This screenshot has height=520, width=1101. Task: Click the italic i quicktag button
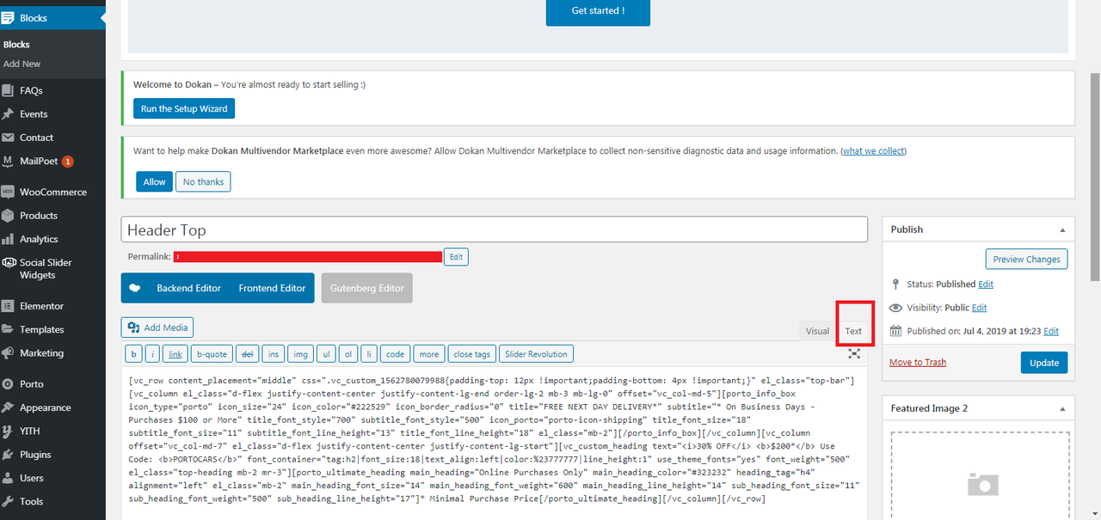pyautogui.click(x=152, y=354)
